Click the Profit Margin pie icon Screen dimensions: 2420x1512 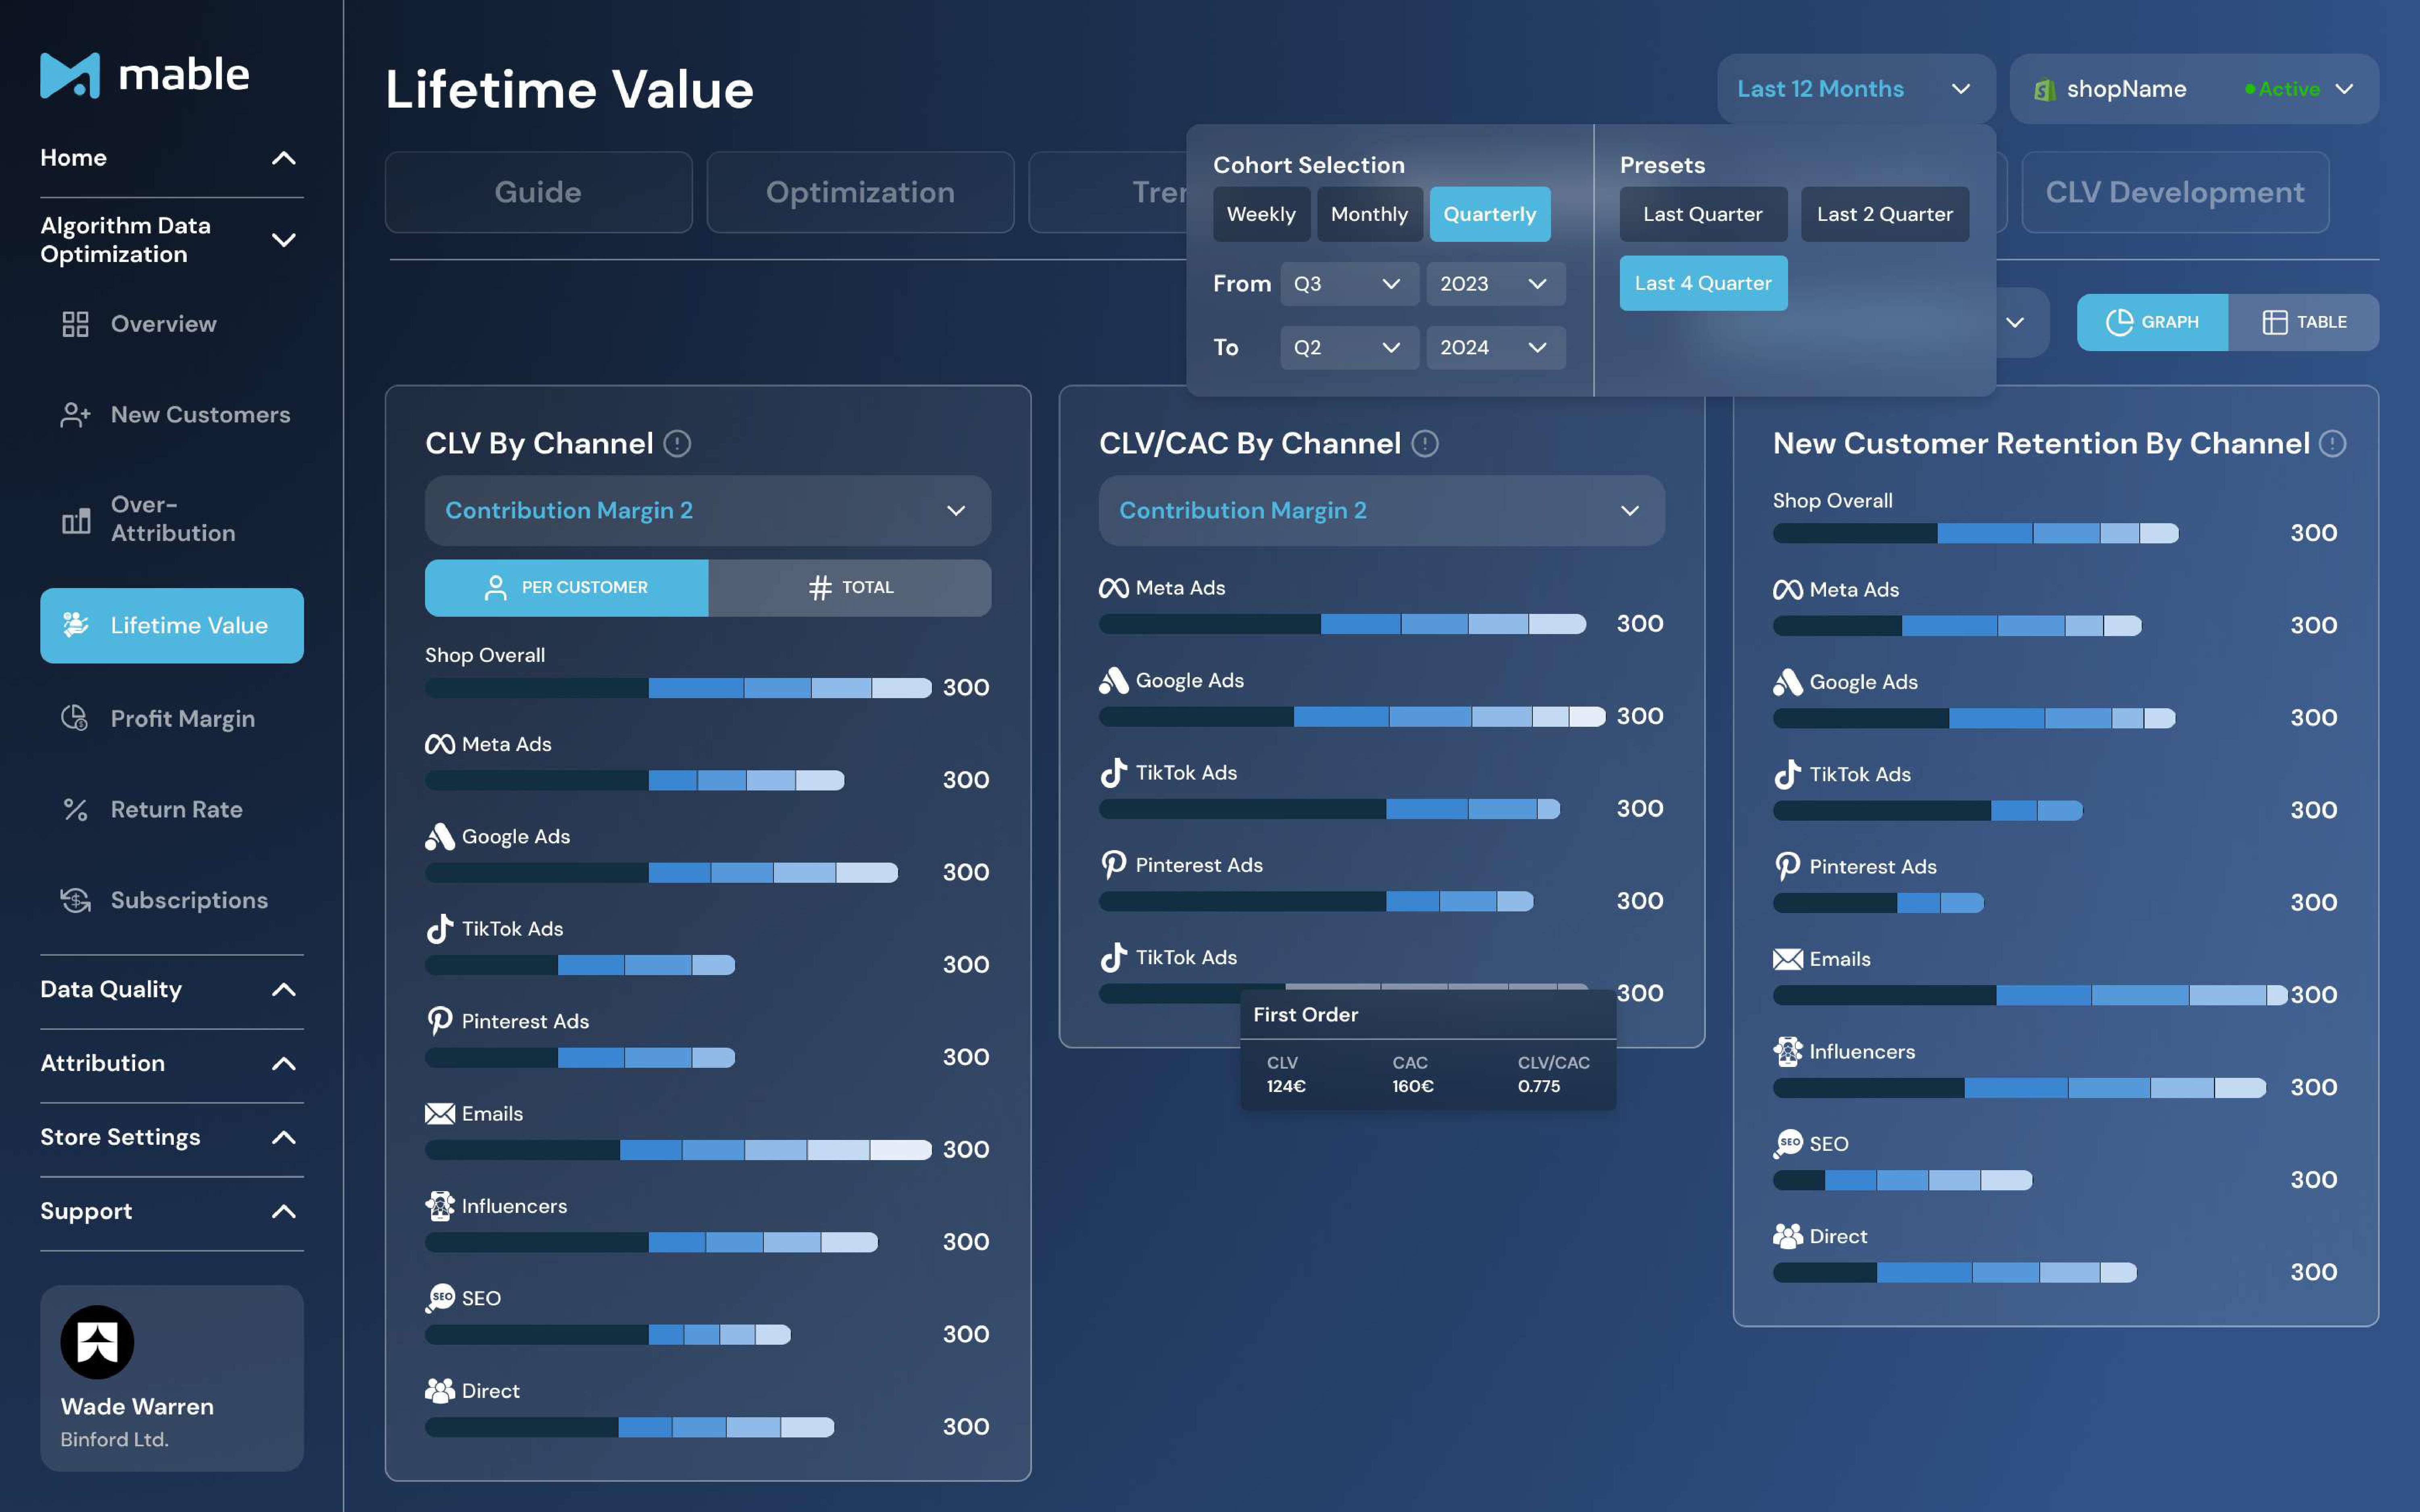pos(75,718)
